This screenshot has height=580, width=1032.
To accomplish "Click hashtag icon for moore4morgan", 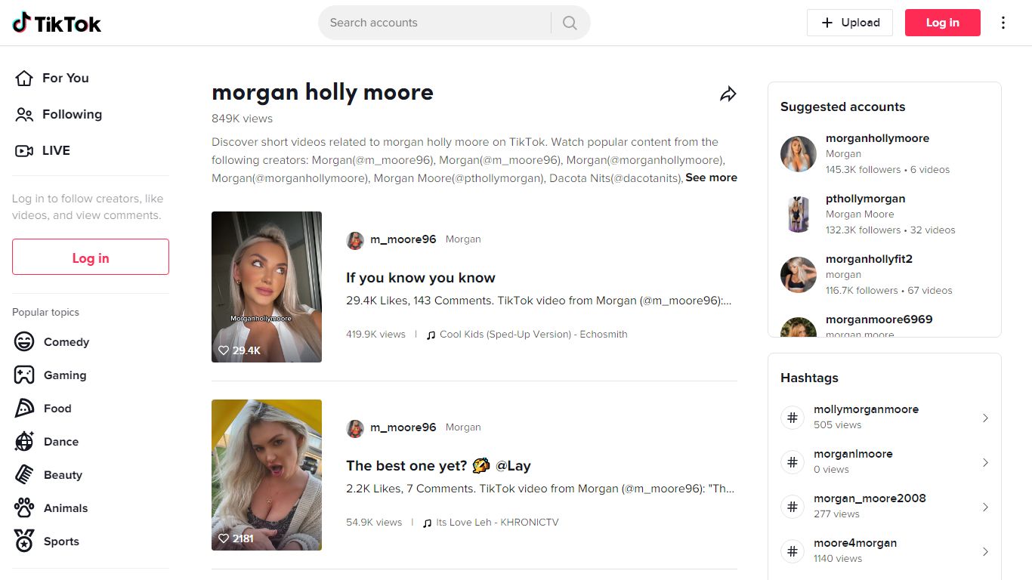I will (793, 551).
